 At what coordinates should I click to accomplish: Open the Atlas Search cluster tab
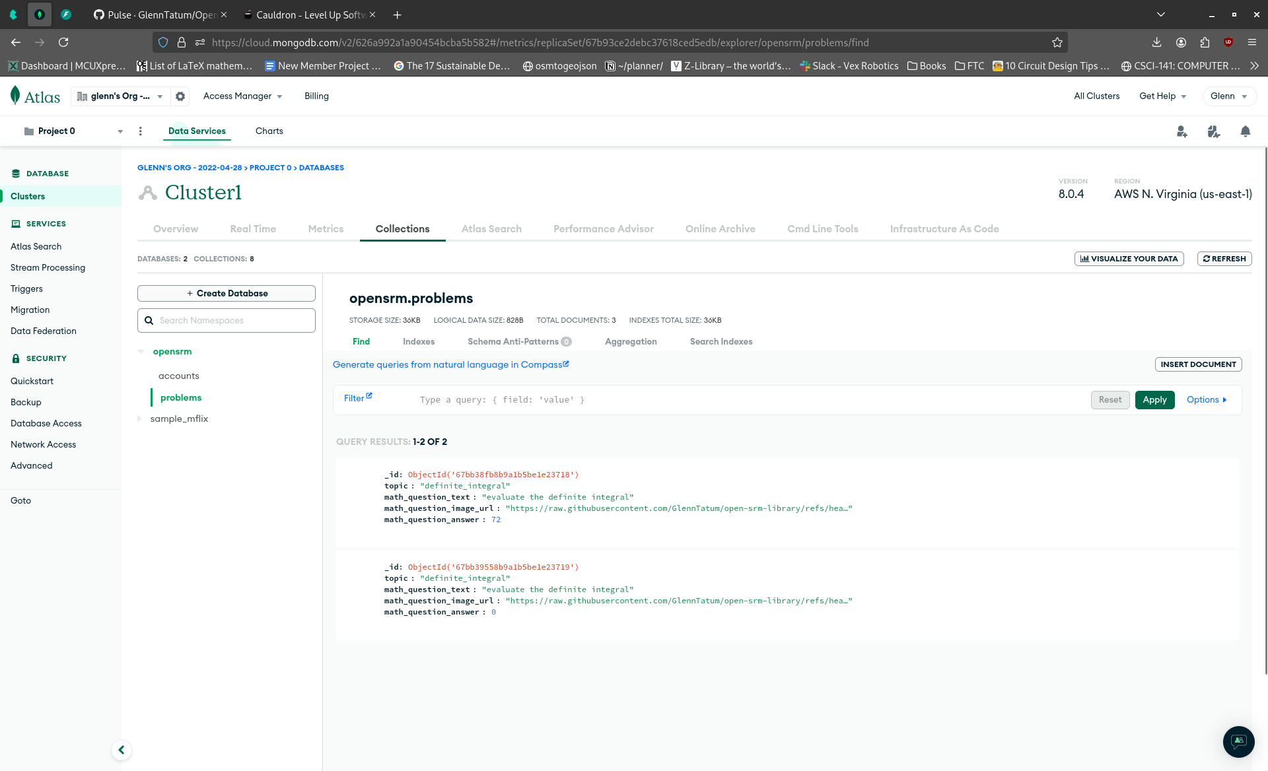[x=491, y=229]
